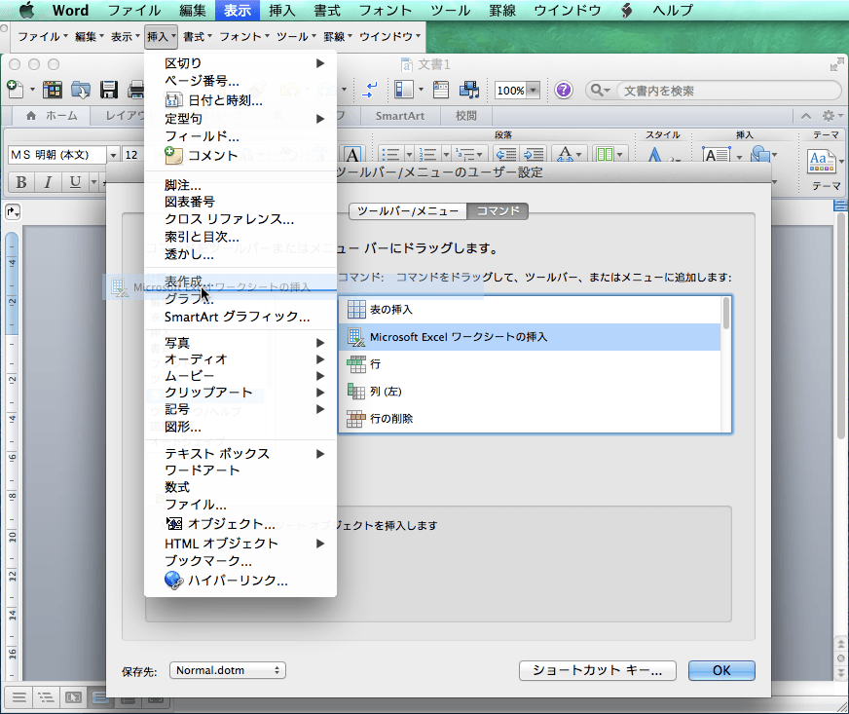Expand the HTML オブジェクト submenu
This screenshot has width=849, height=714.
(240, 544)
